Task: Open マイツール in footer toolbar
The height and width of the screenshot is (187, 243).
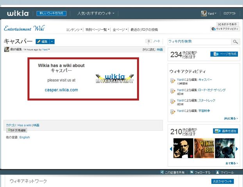Action: [225, 172]
